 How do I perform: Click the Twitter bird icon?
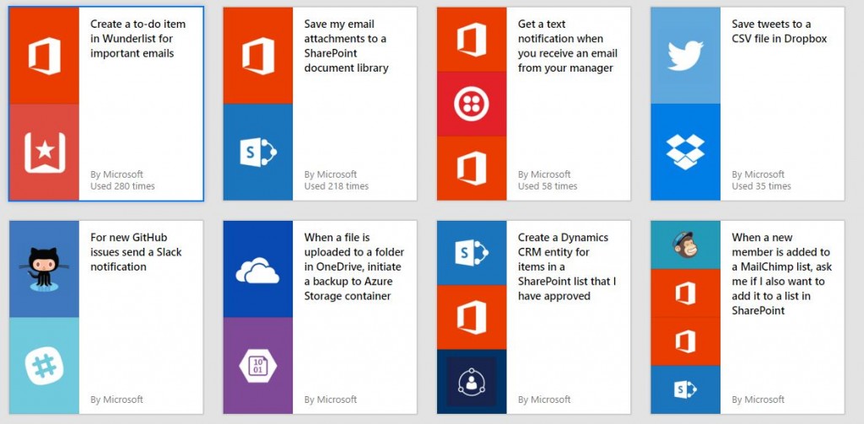point(685,55)
